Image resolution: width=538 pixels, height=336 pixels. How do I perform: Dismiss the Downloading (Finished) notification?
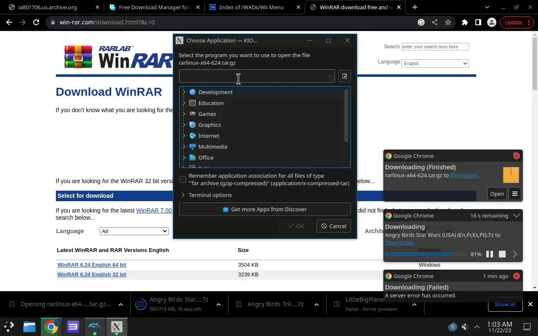[x=517, y=156]
